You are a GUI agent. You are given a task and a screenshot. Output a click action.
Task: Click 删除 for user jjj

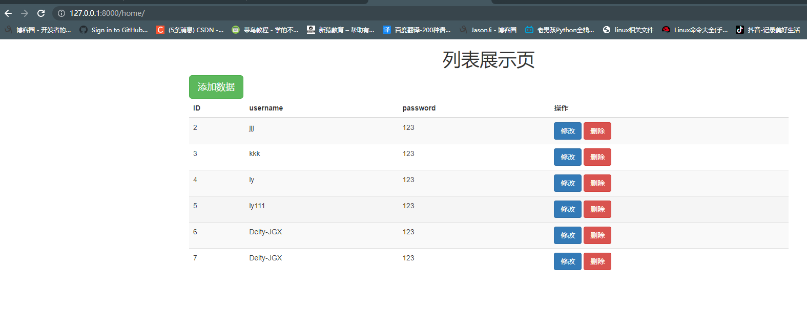pyautogui.click(x=597, y=131)
